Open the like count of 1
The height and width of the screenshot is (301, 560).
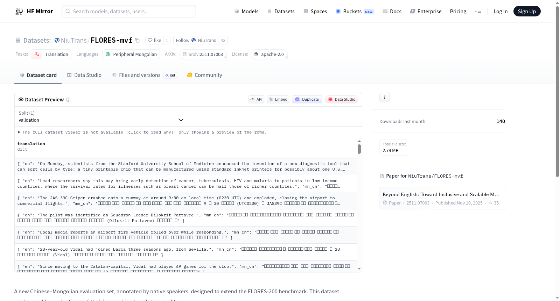pos(167,41)
